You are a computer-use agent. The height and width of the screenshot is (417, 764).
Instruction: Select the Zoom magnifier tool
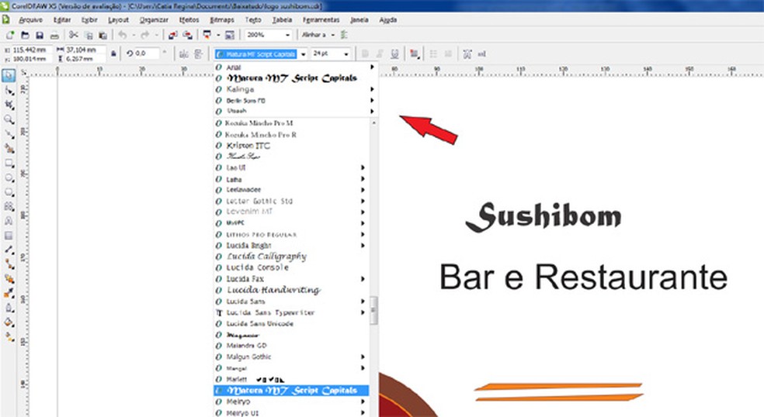pos(9,119)
